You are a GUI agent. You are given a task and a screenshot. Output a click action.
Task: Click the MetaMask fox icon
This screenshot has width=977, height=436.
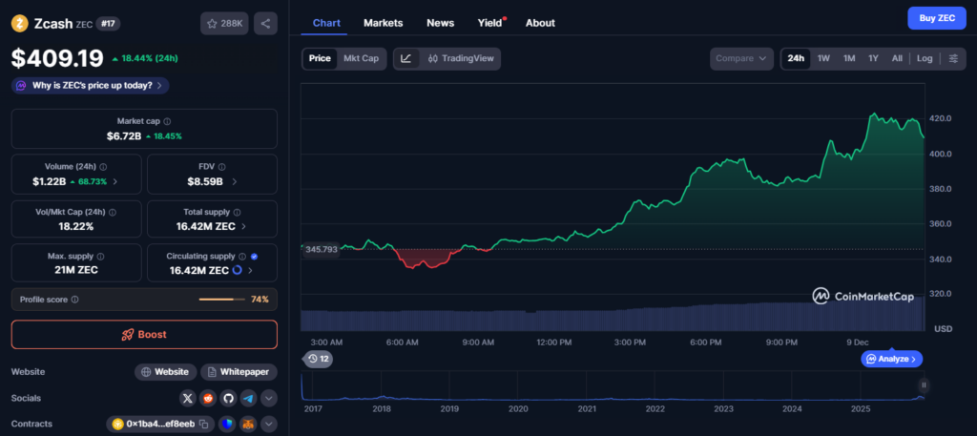coord(247,424)
